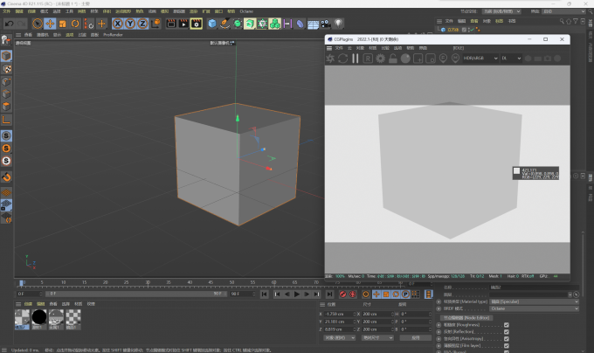Click the Octane restart render icon

click(x=342, y=59)
